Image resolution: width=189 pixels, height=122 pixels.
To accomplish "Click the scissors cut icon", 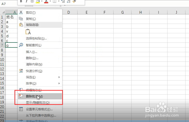I will pos(21,12).
